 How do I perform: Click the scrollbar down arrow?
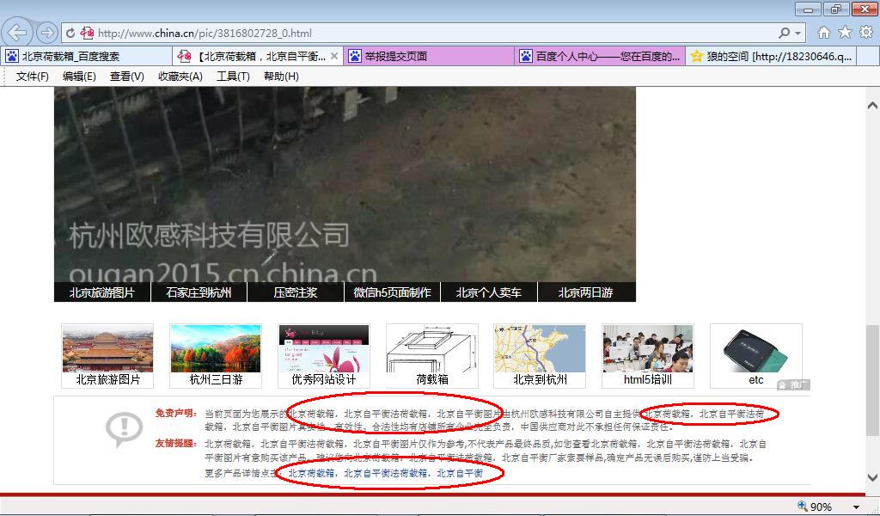(872, 477)
